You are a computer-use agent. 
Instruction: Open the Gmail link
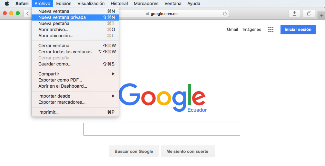[232, 30]
